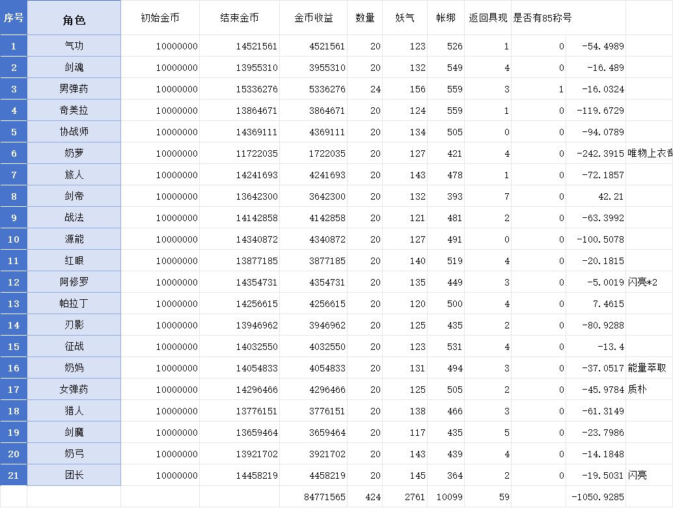Select the role cell 帕拉丁
The width and height of the screenshot is (673, 508).
point(74,303)
